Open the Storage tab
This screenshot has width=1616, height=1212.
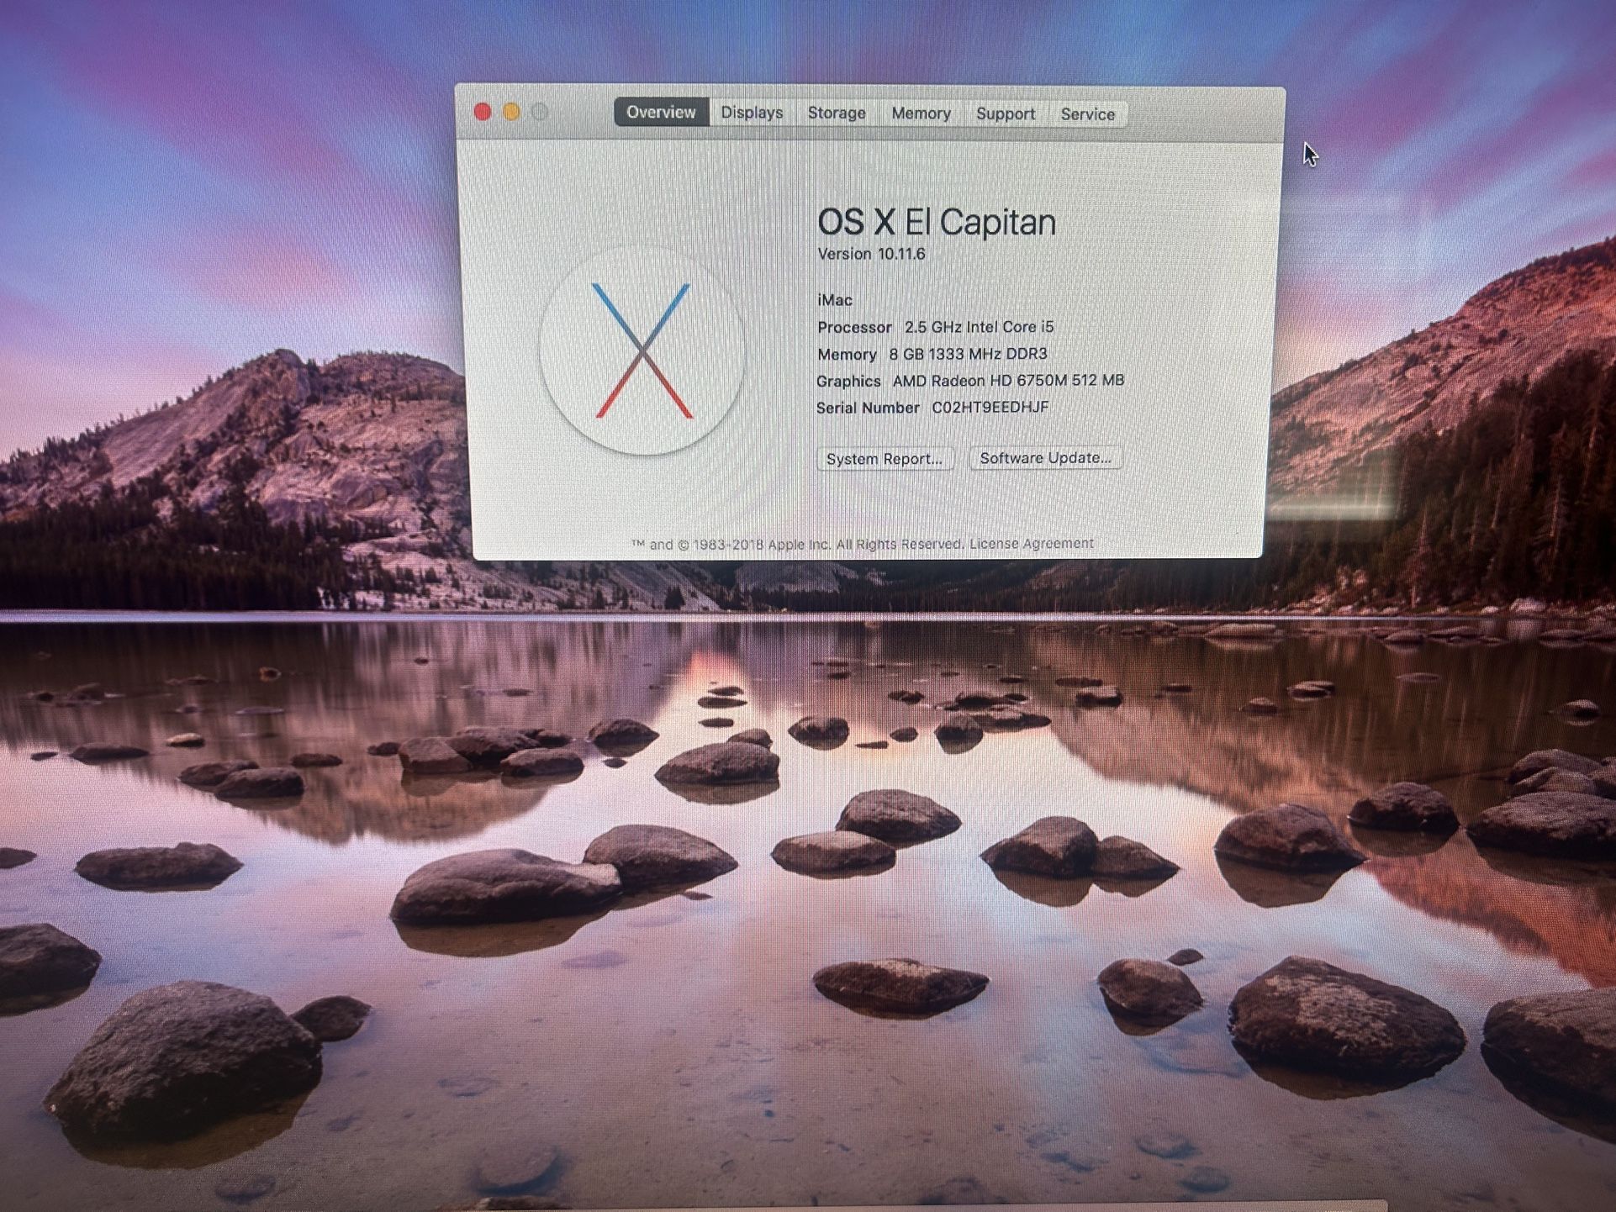(x=837, y=113)
